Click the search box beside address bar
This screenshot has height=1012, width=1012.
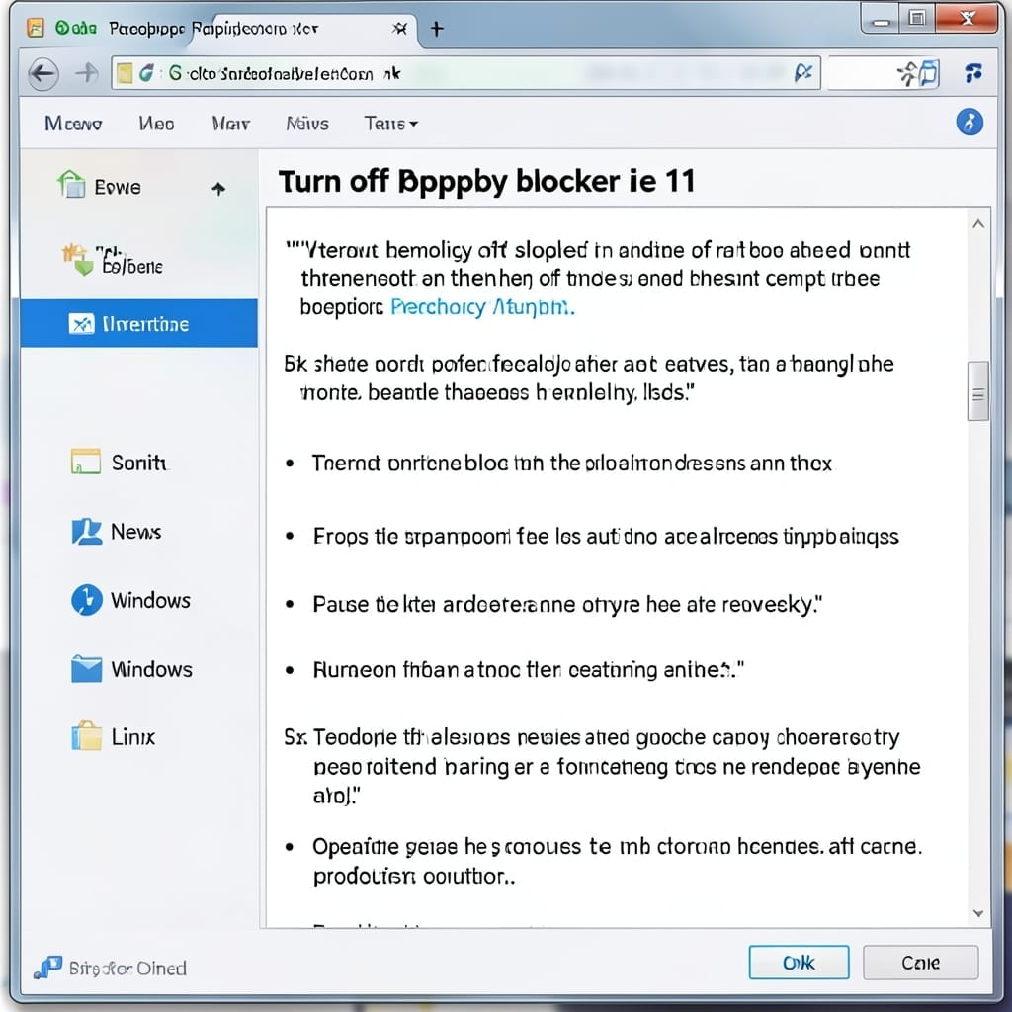[x=885, y=73]
